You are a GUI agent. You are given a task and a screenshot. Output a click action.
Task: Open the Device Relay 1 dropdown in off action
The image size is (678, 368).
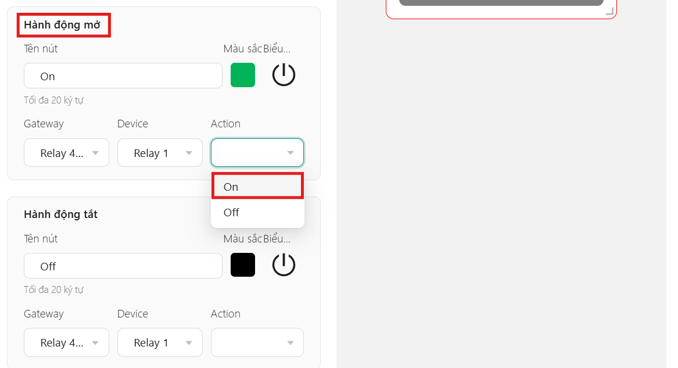point(160,342)
